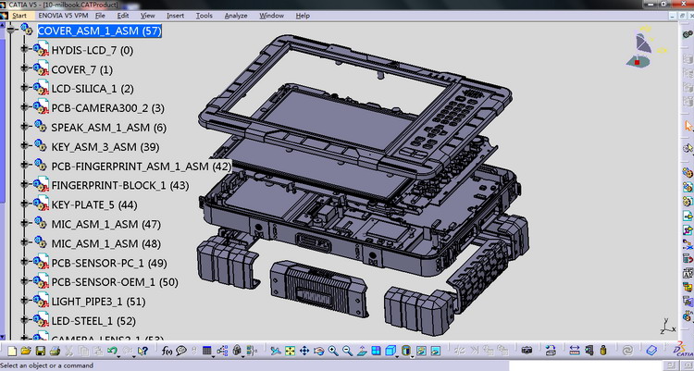This screenshot has height=371, width=694.
Task: Select PCB-FINGERPRINT_ASM_1_ASM (42) in the tree
Action: [x=142, y=166]
